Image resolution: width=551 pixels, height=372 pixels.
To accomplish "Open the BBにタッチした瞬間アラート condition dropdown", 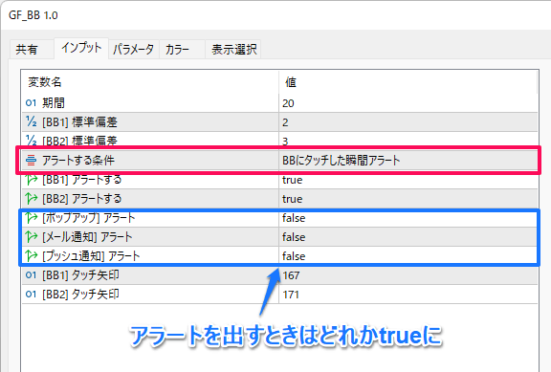I will pyautogui.click(x=408, y=161).
